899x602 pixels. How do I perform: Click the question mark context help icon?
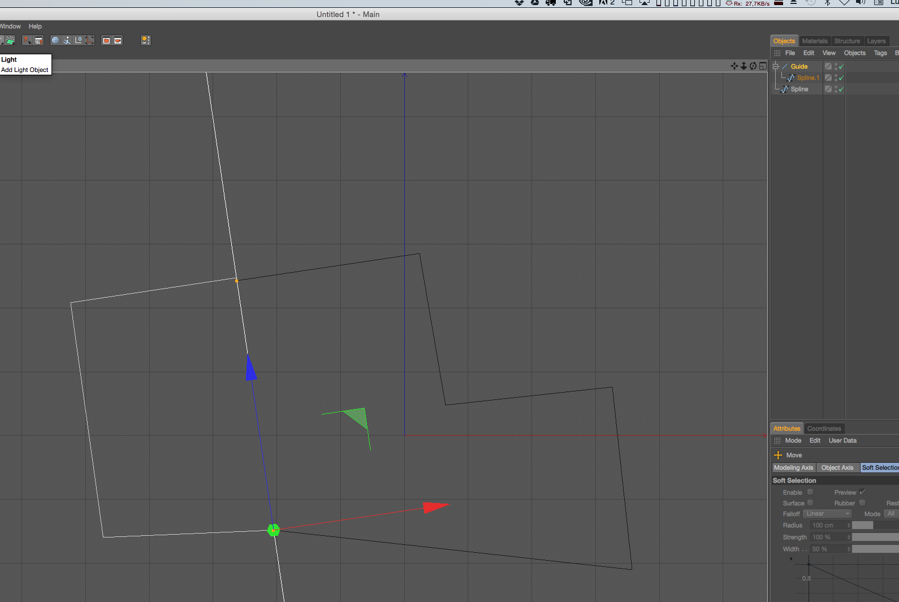point(27,40)
